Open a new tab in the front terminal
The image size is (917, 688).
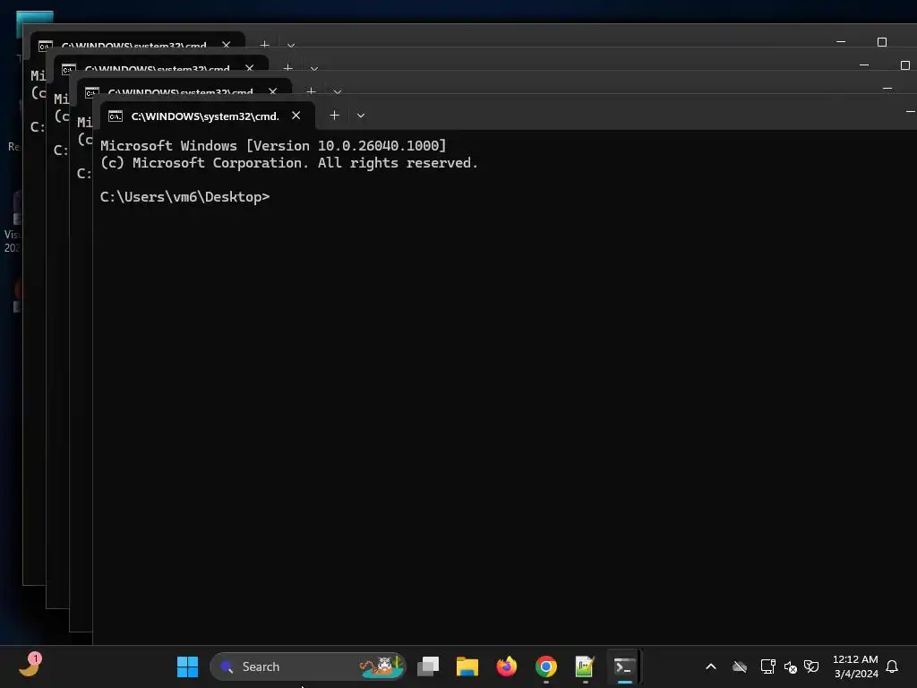335,116
